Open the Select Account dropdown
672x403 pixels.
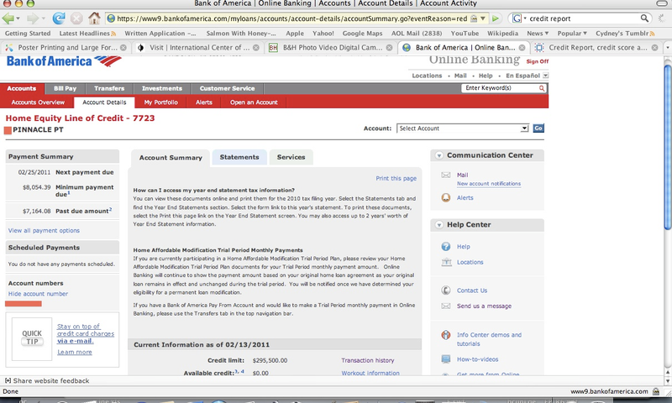click(x=463, y=128)
